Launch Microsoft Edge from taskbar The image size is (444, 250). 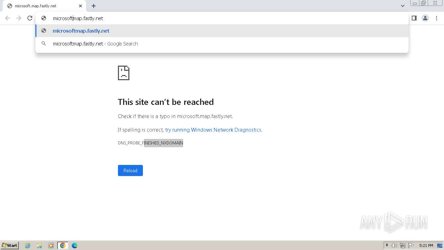(x=75, y=245)
